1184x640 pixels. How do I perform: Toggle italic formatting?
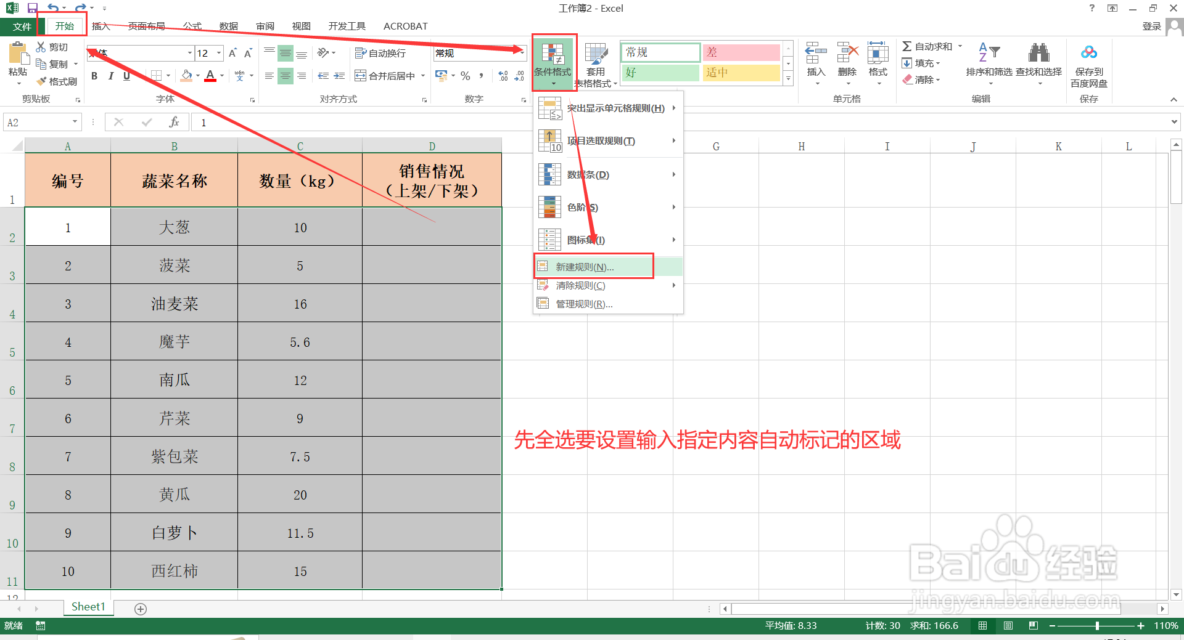(x=110, y=76)
